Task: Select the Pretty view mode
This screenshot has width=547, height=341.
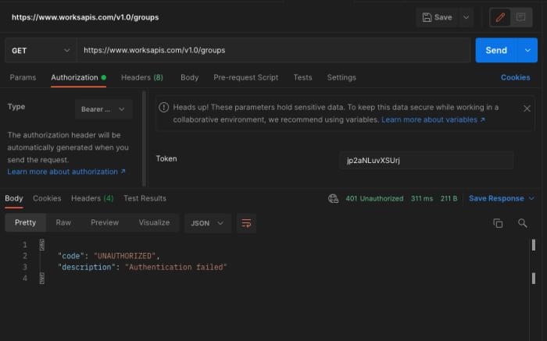Action: tap(26, 222)
